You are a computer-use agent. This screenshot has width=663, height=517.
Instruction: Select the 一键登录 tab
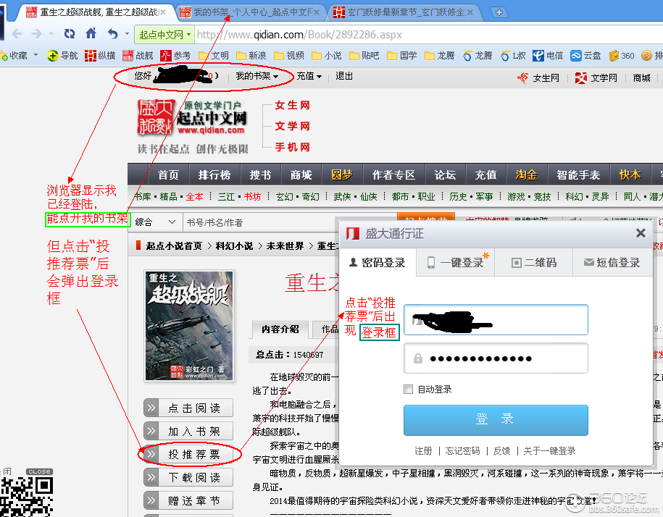456,263
